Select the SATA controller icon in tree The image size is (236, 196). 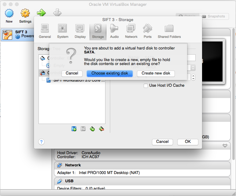pos(42,73)
